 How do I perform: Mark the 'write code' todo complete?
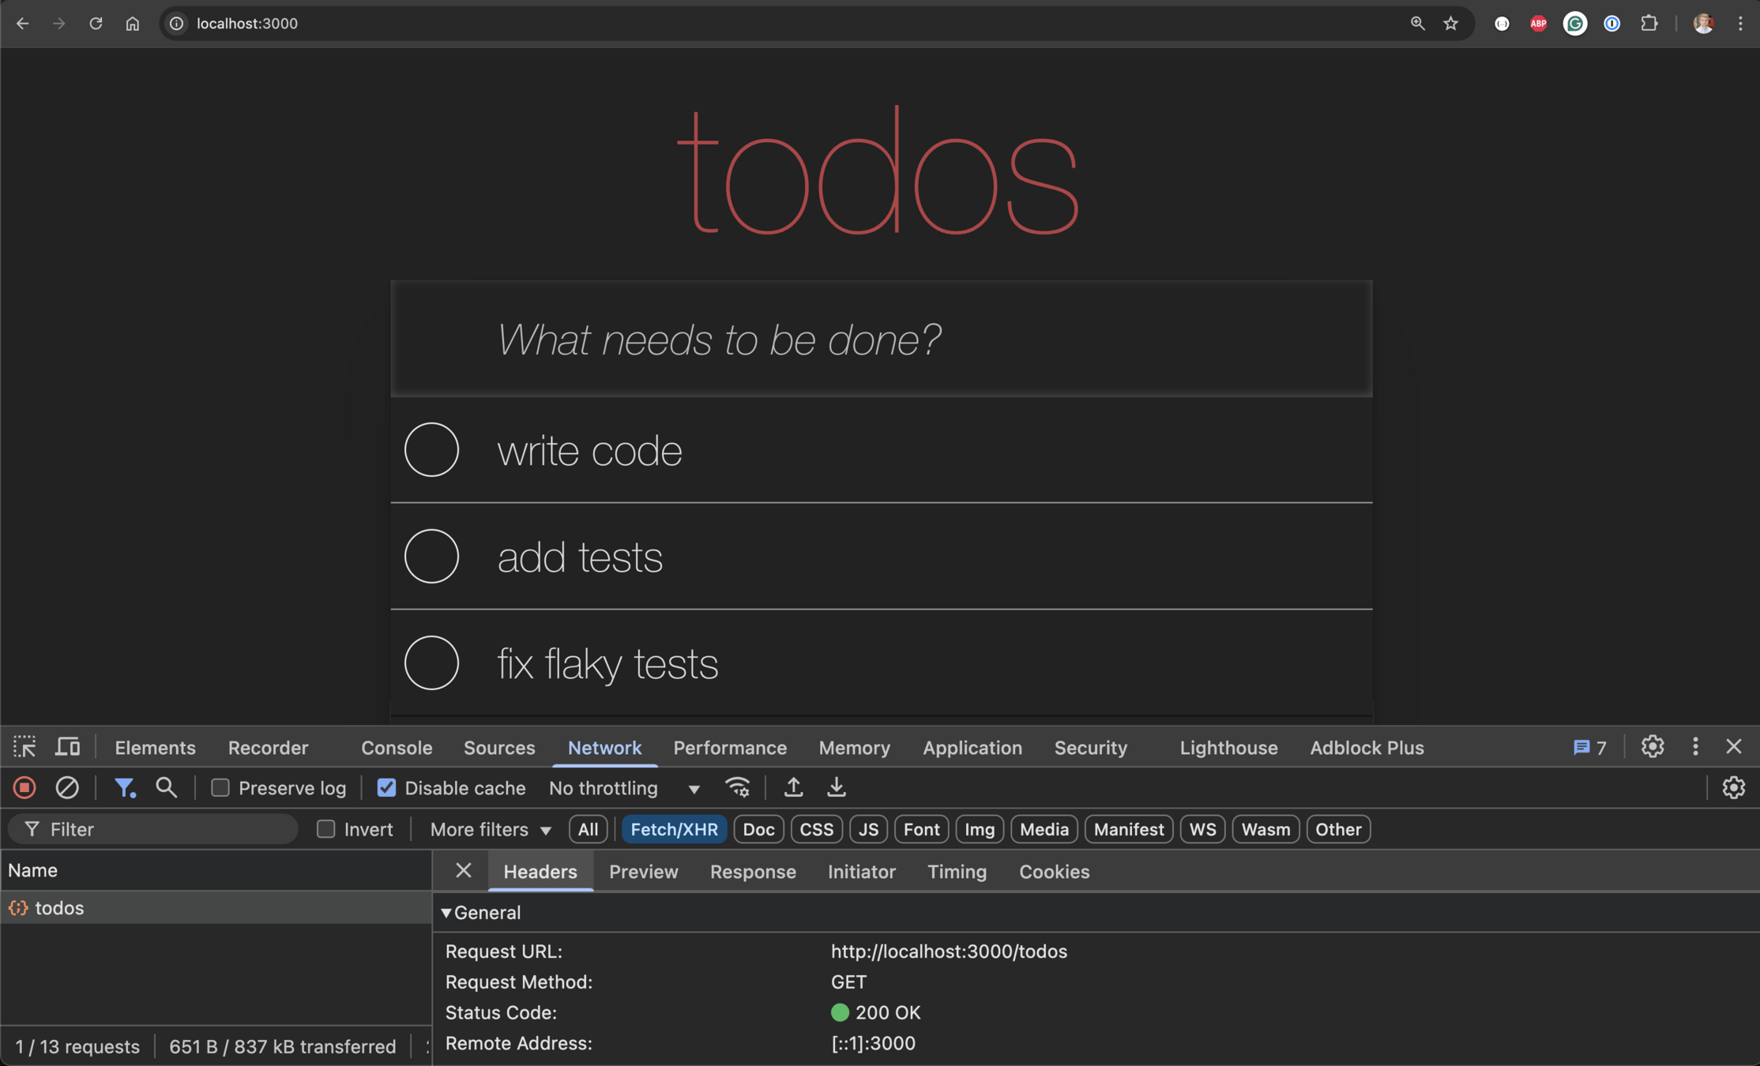tap(431, 450)
